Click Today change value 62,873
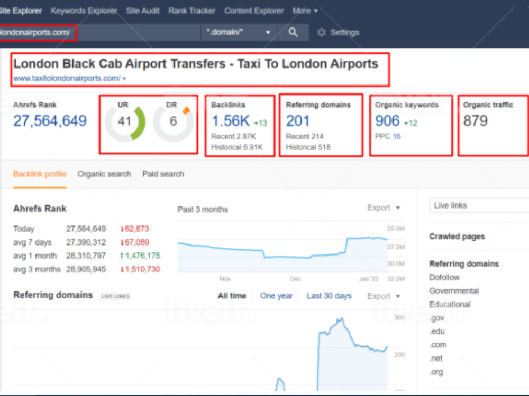Viewport: 529px width, 396px height. 134,229
